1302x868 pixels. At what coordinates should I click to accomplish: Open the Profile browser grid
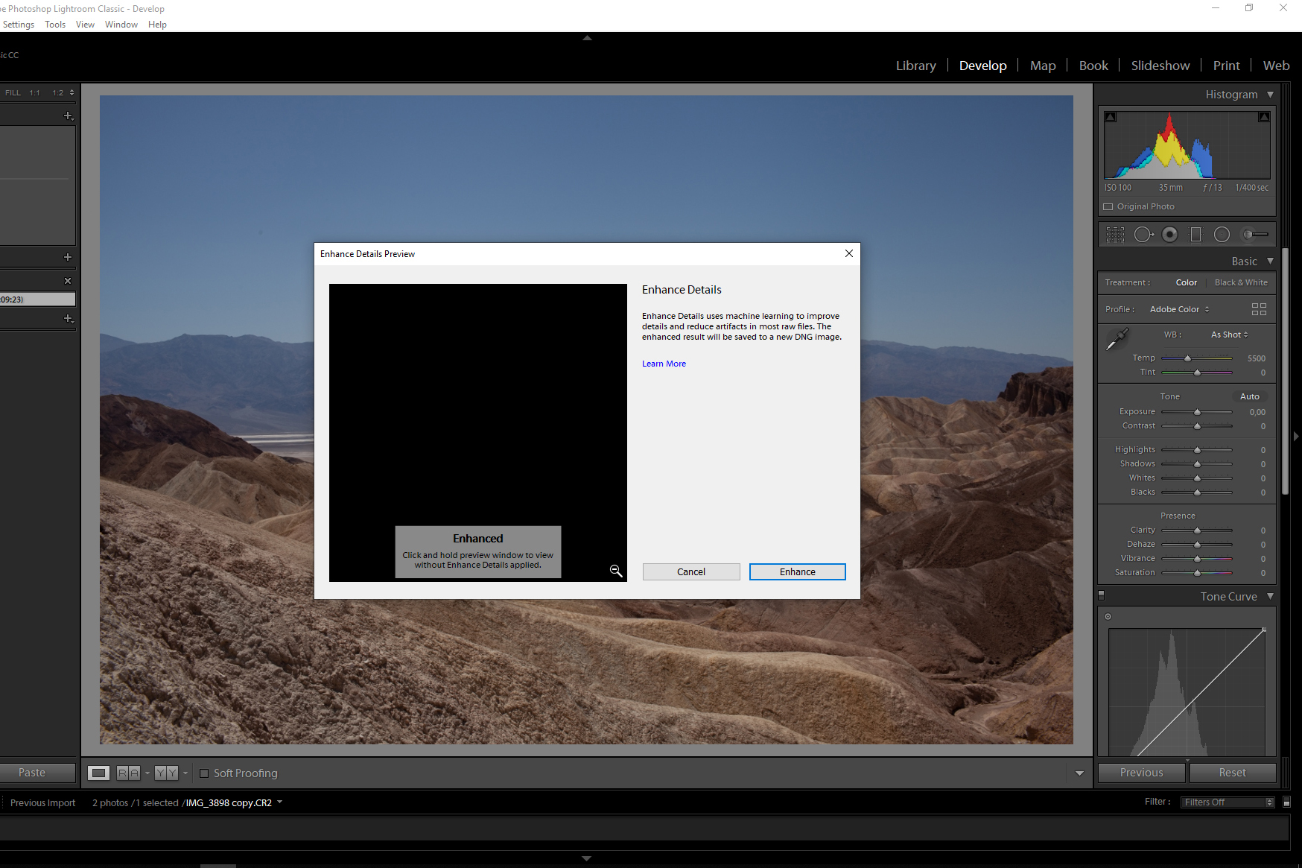click(1260, 308)
